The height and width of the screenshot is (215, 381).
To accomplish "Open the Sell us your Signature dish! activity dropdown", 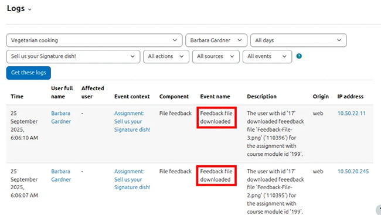I will (73, 56).
